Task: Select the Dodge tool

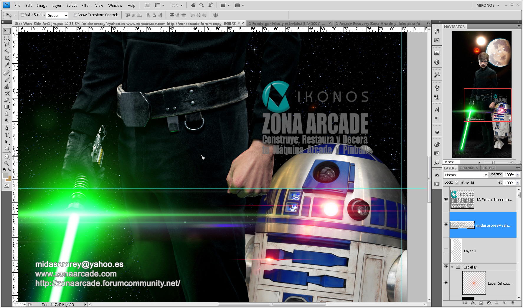Action: tap(7, 121)
